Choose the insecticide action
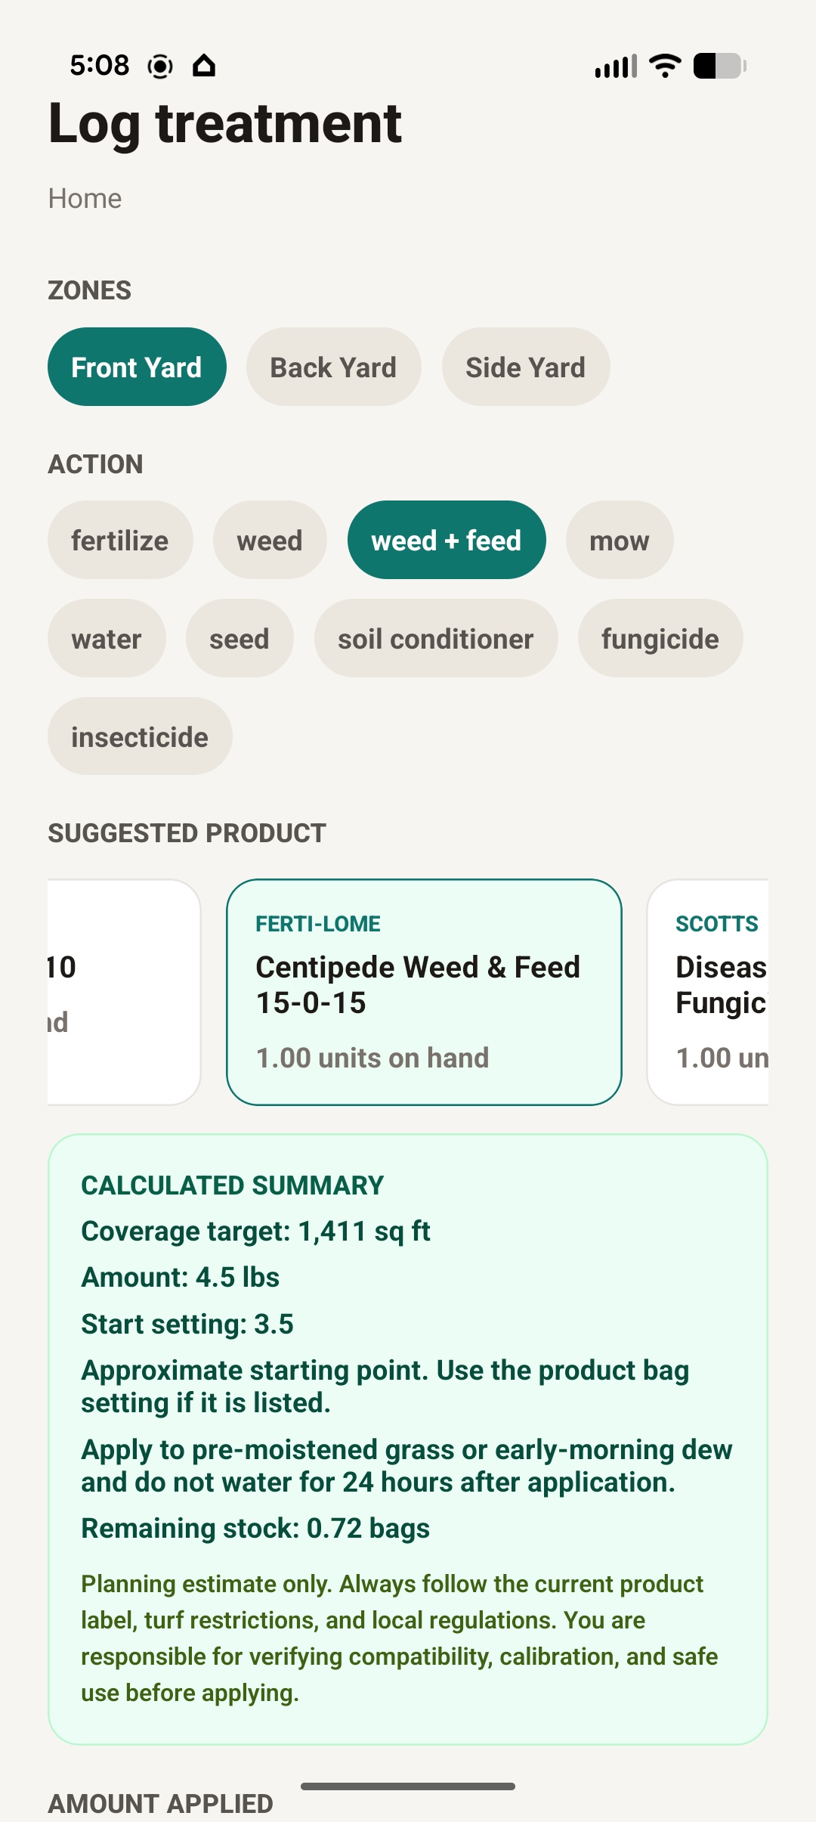This screenshot has height=1822, width=816. pyautogui.click(x=140, y=736)
